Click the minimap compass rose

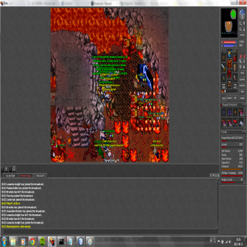[x=242, y=15]
